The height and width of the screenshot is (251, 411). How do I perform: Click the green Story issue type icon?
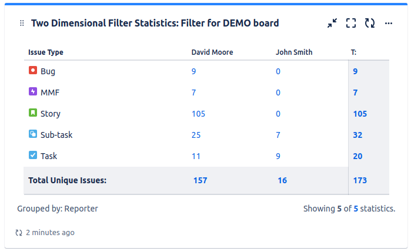(33, 113)
